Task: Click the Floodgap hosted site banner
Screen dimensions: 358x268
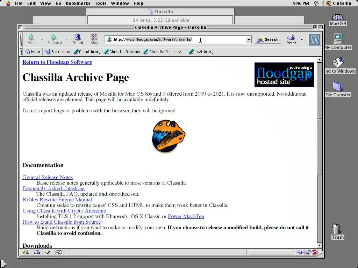Action: [284, 75]
